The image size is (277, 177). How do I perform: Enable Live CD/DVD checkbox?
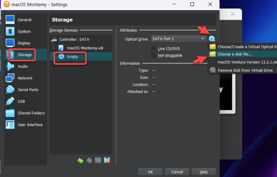154,48
